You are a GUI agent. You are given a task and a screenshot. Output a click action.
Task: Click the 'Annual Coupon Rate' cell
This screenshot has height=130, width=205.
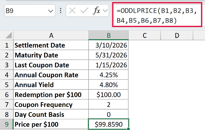51,75
